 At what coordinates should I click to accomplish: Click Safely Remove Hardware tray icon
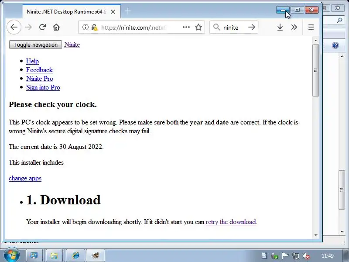click(275, 256)
